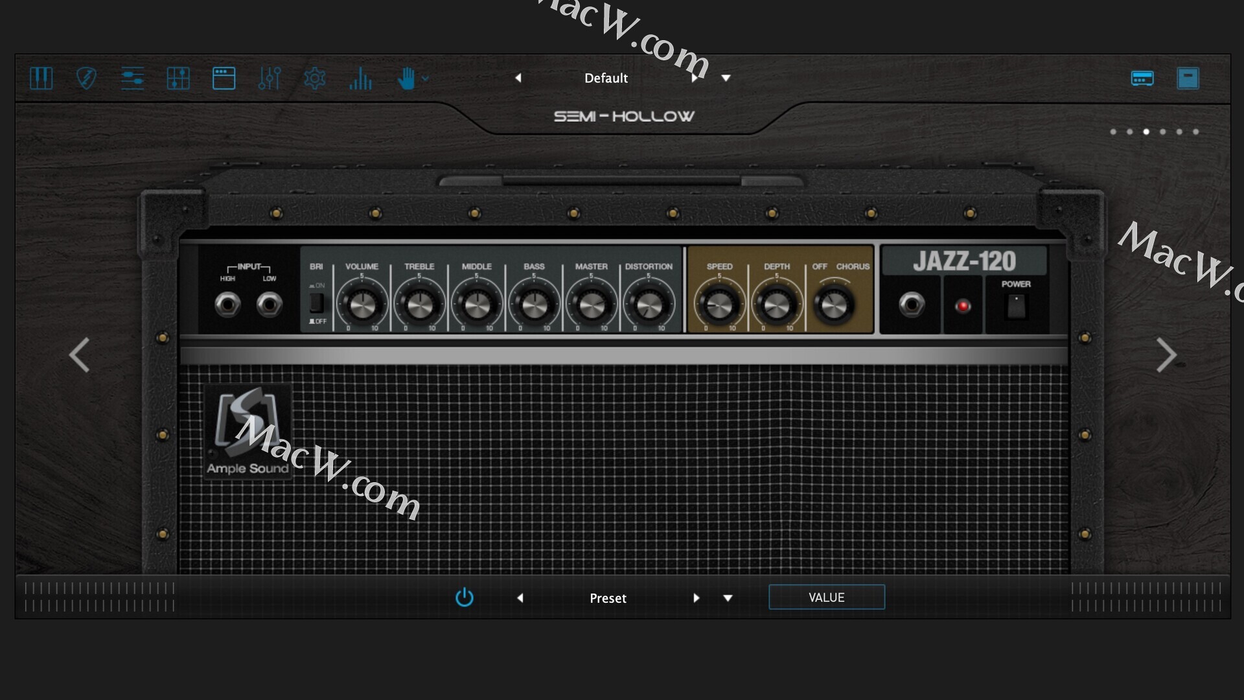The image size is (1244, 700).
Task: Click the BASS knob
Action: 534,305
